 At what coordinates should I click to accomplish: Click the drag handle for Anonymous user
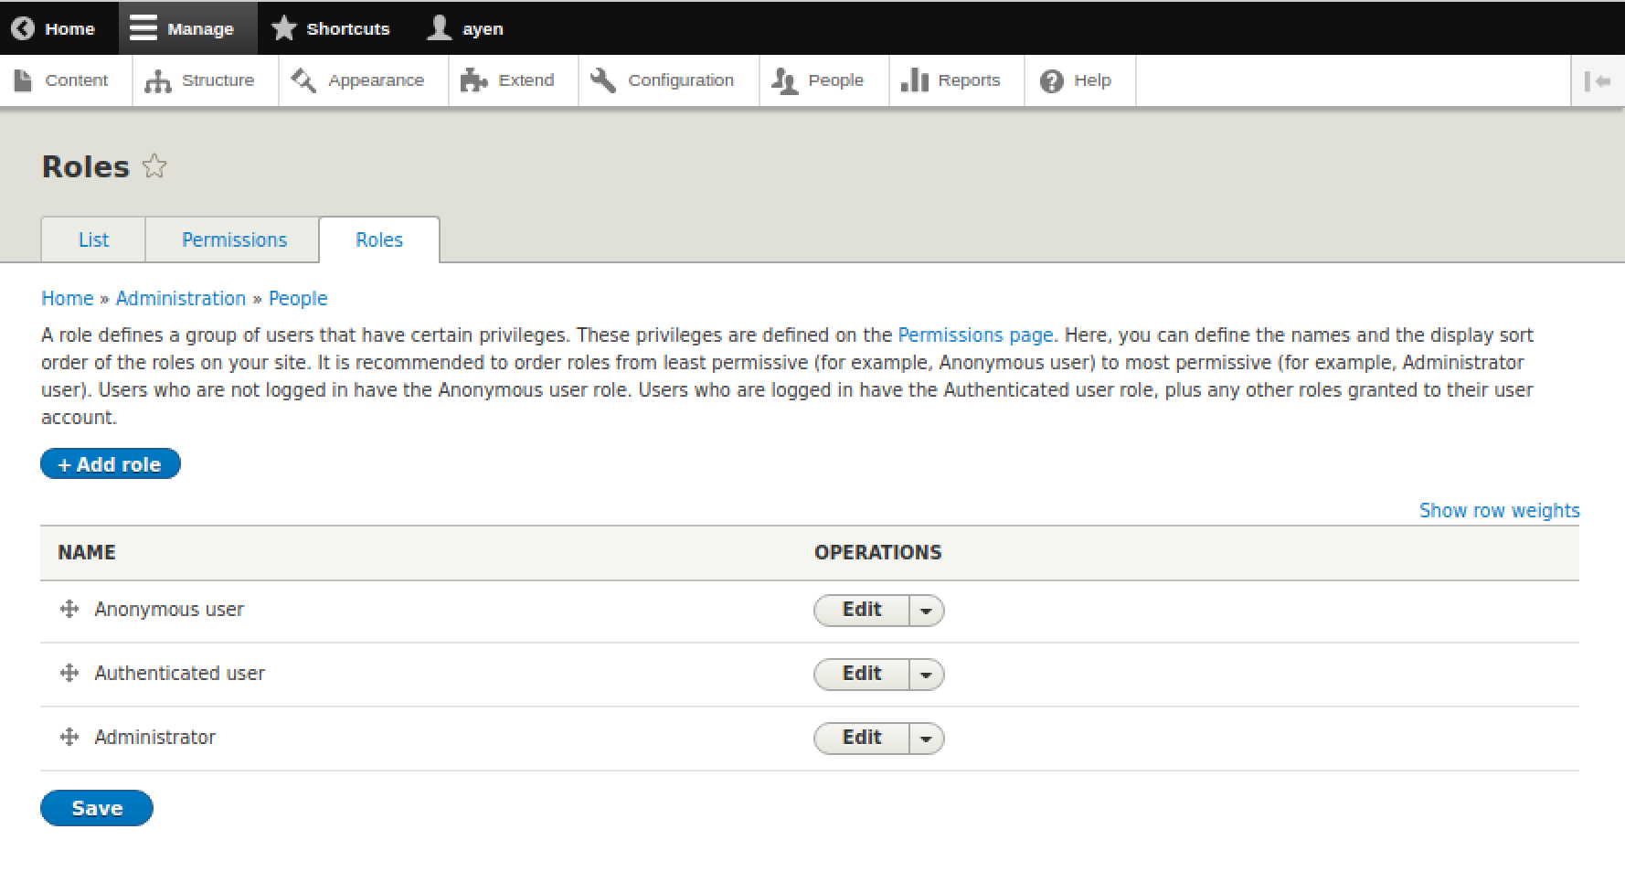coord(69,610)
